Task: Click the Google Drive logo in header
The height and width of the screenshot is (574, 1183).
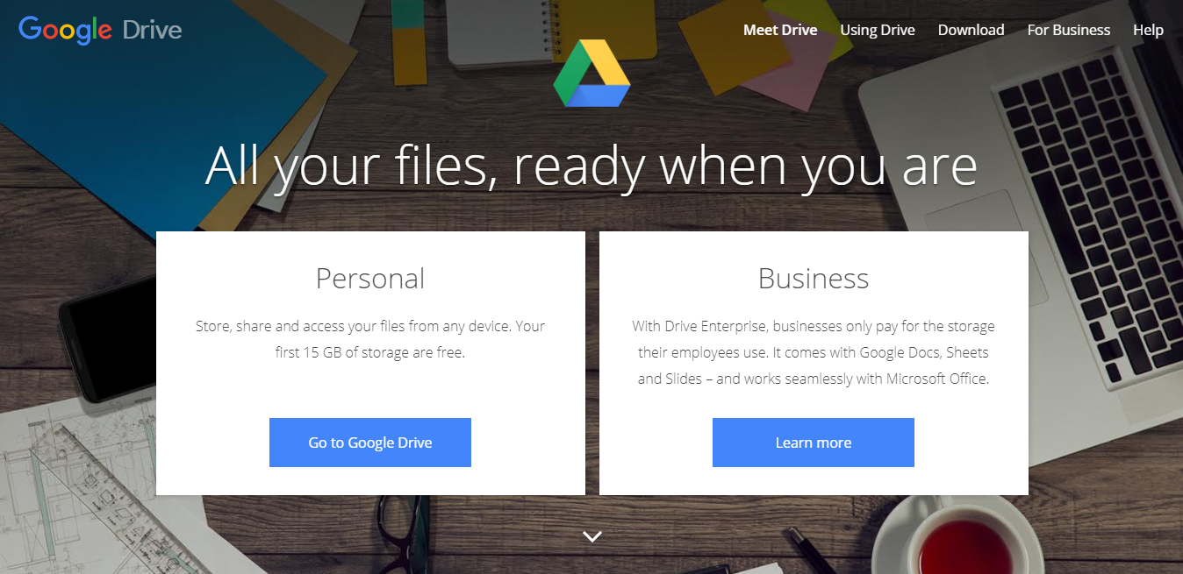Action: (x=100, y=30)
